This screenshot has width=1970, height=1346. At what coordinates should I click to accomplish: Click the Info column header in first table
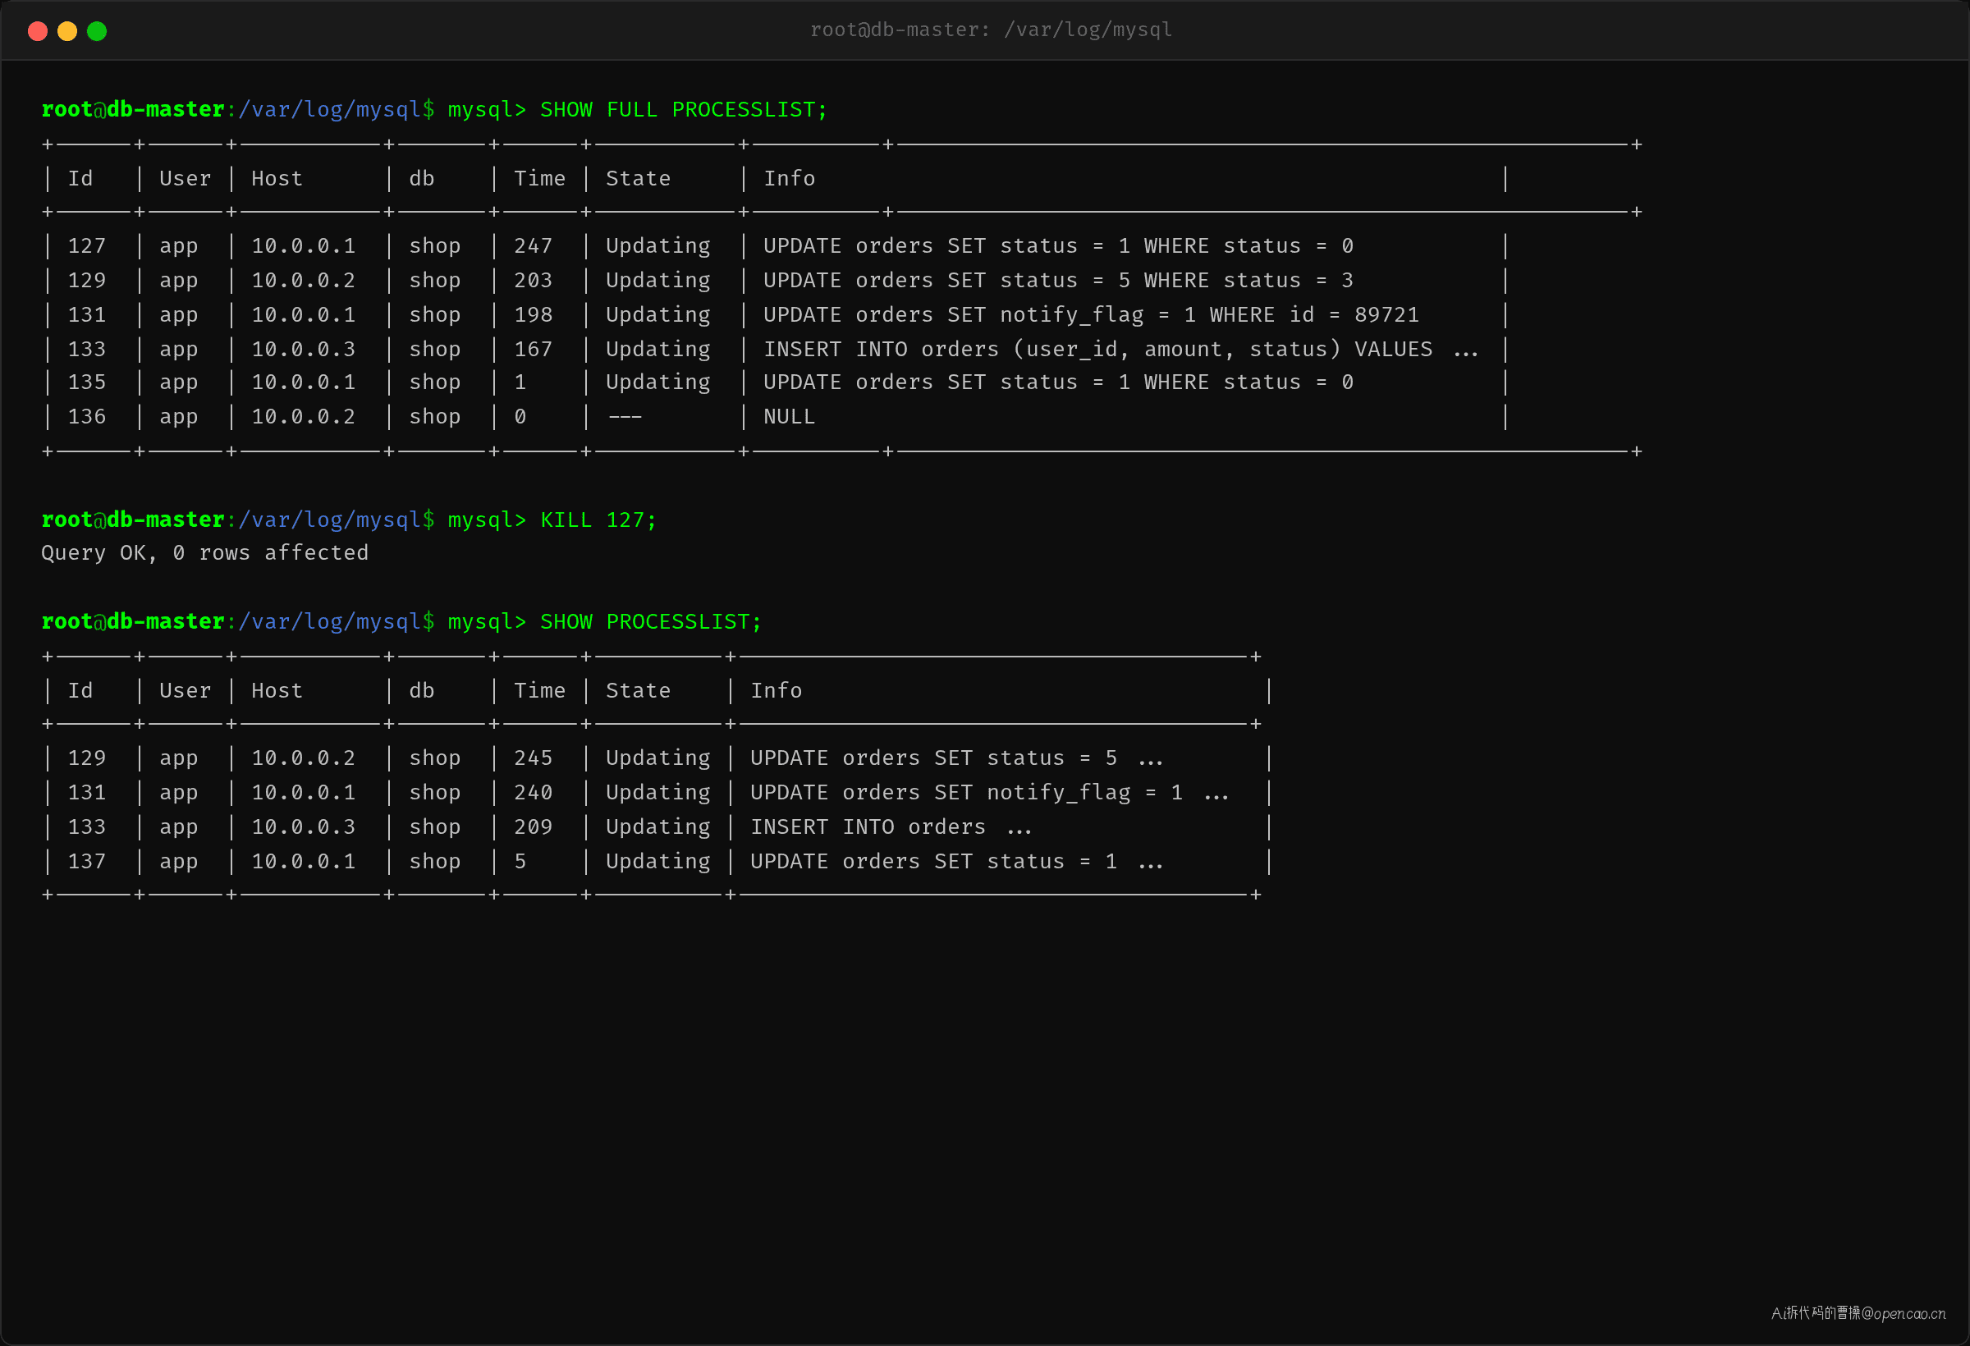pos(789,179)
